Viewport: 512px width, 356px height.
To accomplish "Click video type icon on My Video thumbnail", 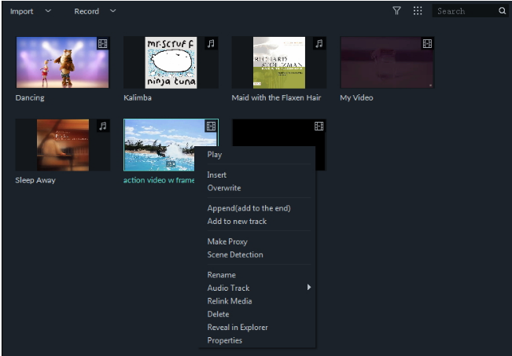I will 427,43.
